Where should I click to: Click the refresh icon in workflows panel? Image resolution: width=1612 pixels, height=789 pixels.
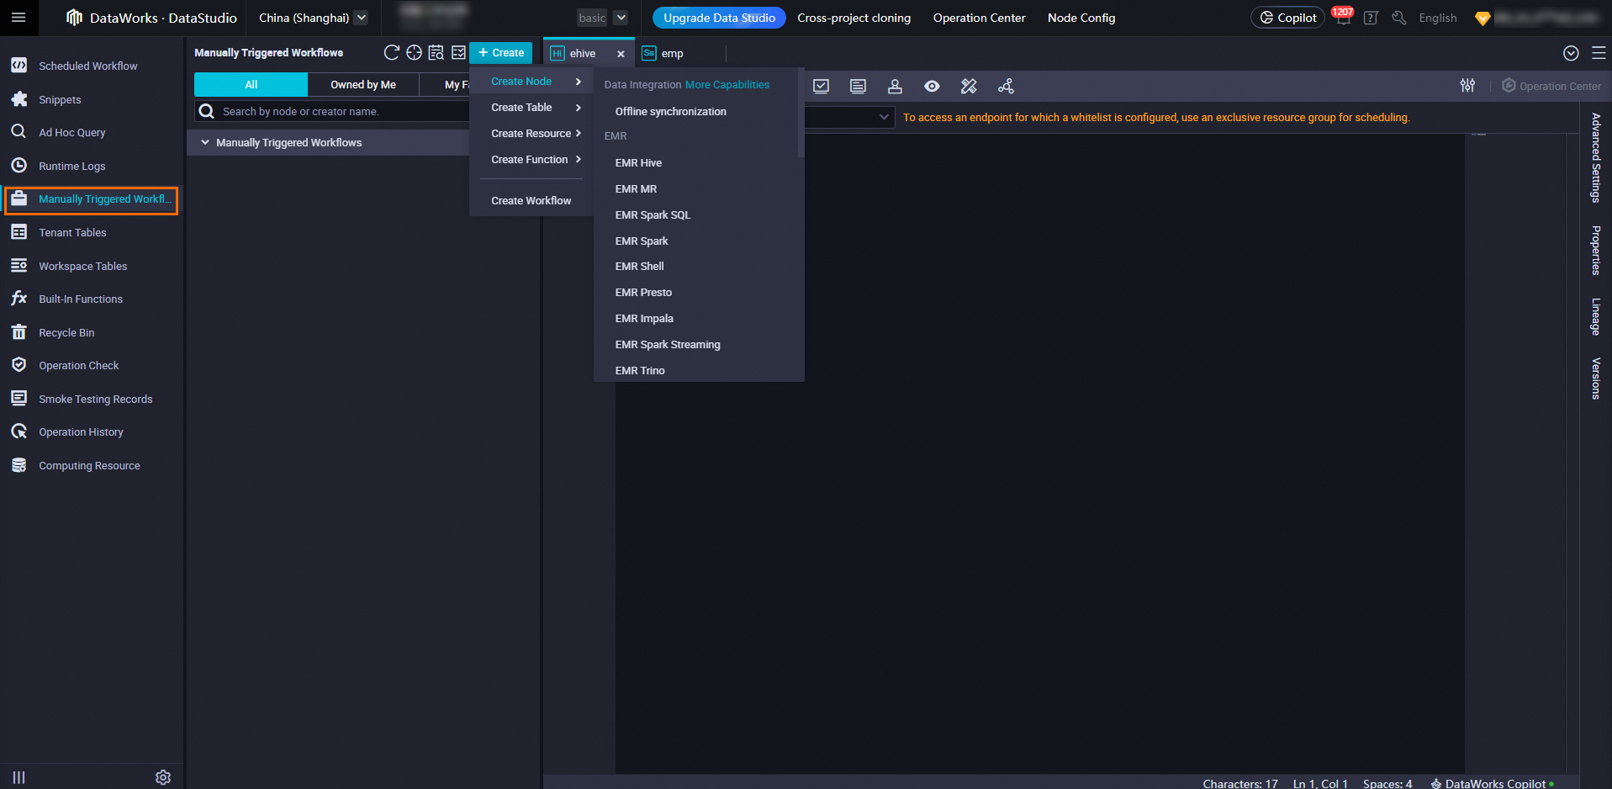click(x=391, y=53)
